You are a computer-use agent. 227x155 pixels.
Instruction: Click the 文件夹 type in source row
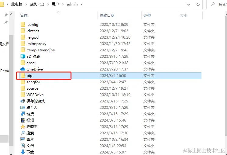click(149, 88)
